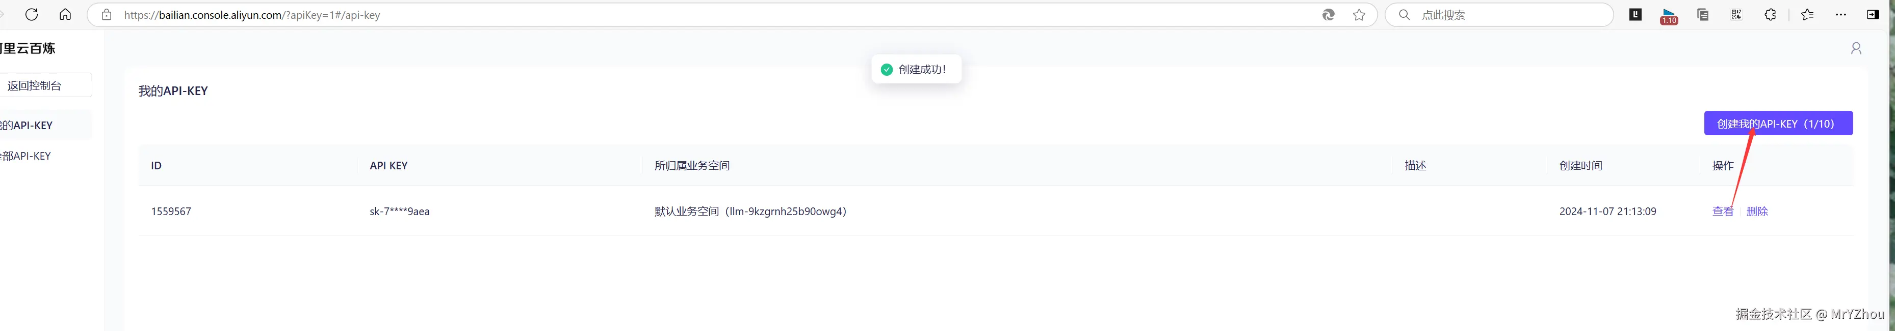Select 我的API-KEY in sidebar menu
The width and height of the screenshot is (1895, 331).
(x=44, y=125)
